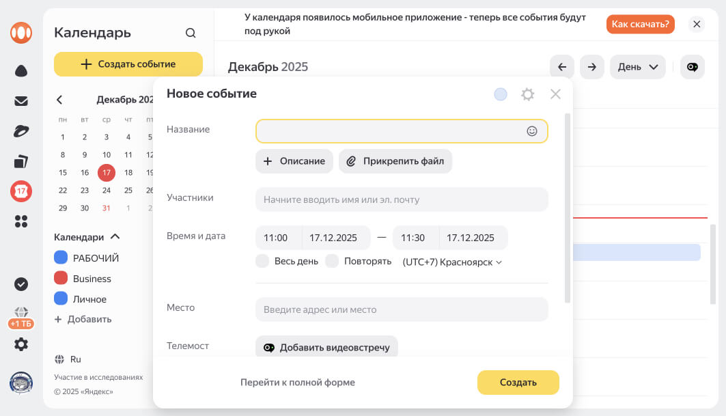Open the Mail app from the sidebar
Image resolution: width=726 pixels, height=416 pixels.
(21, 100)
